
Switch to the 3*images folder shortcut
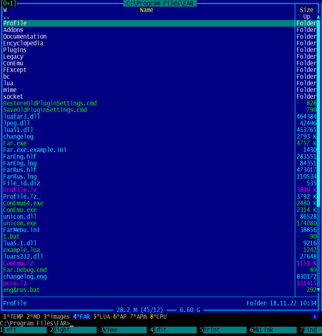(57, 317)
